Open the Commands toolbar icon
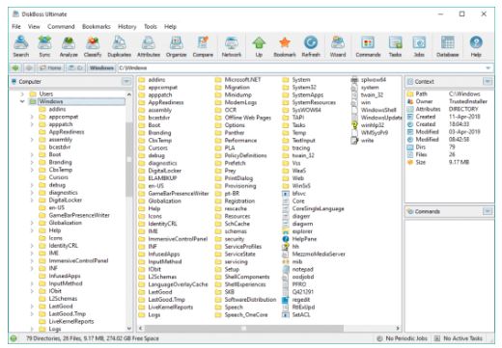 (368, 46)
